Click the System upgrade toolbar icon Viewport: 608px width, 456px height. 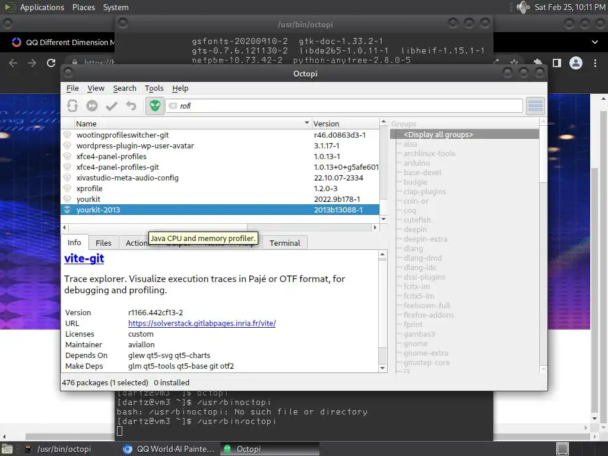click(92, 106)
